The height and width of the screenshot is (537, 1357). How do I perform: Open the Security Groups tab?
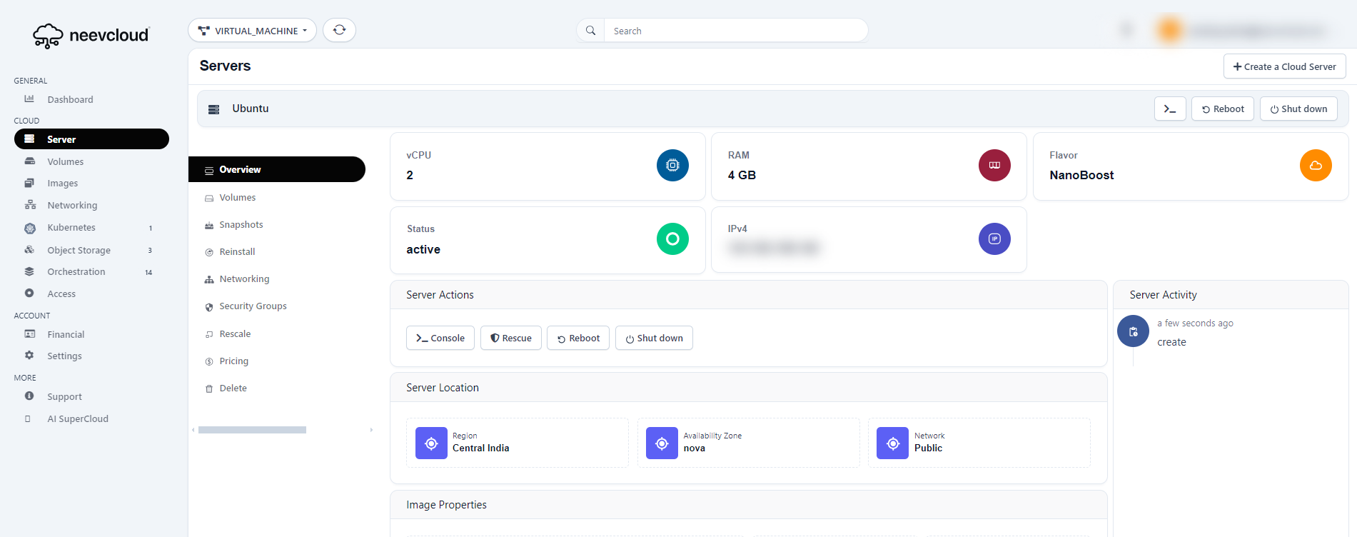tap(253, 306)
